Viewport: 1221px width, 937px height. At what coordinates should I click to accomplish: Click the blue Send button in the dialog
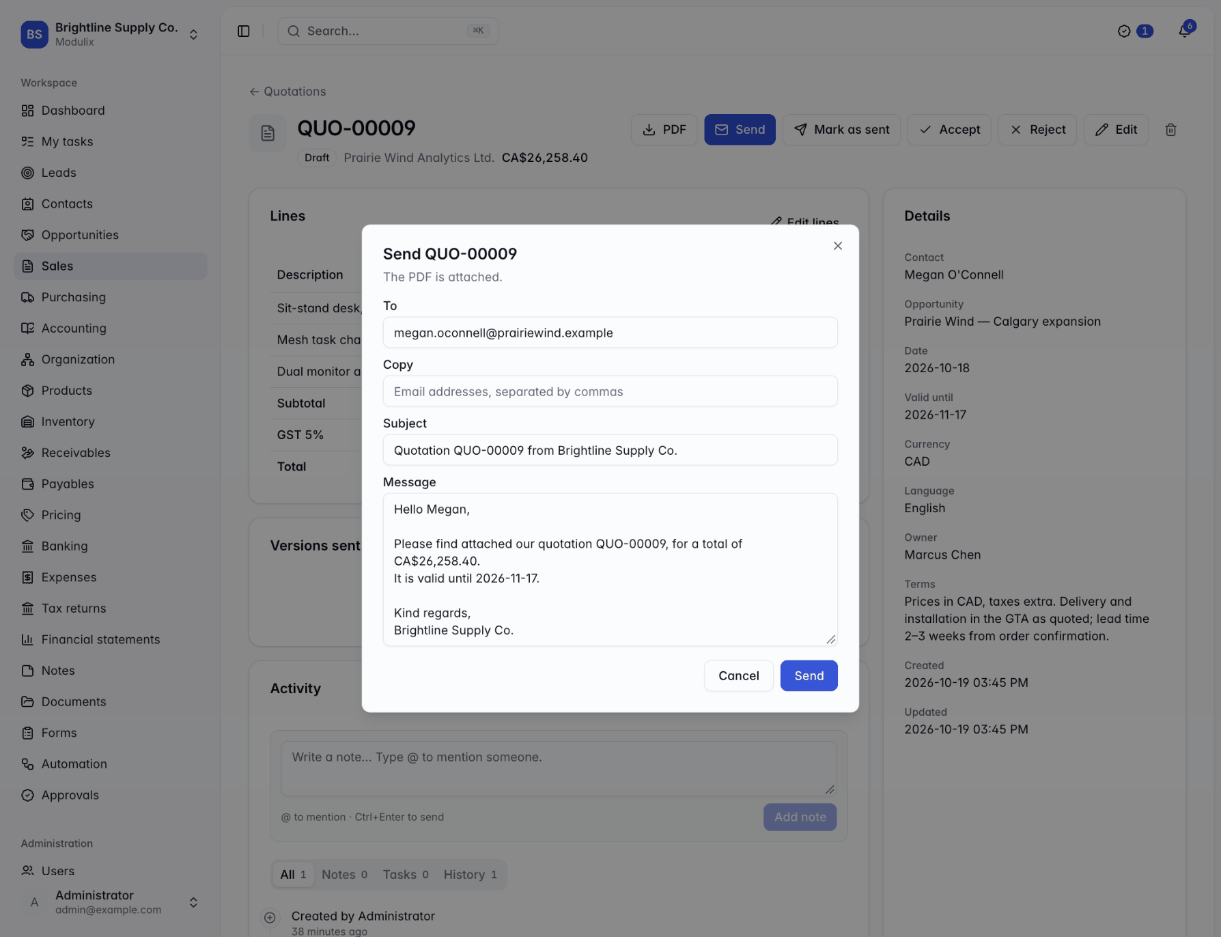[809, 675]
